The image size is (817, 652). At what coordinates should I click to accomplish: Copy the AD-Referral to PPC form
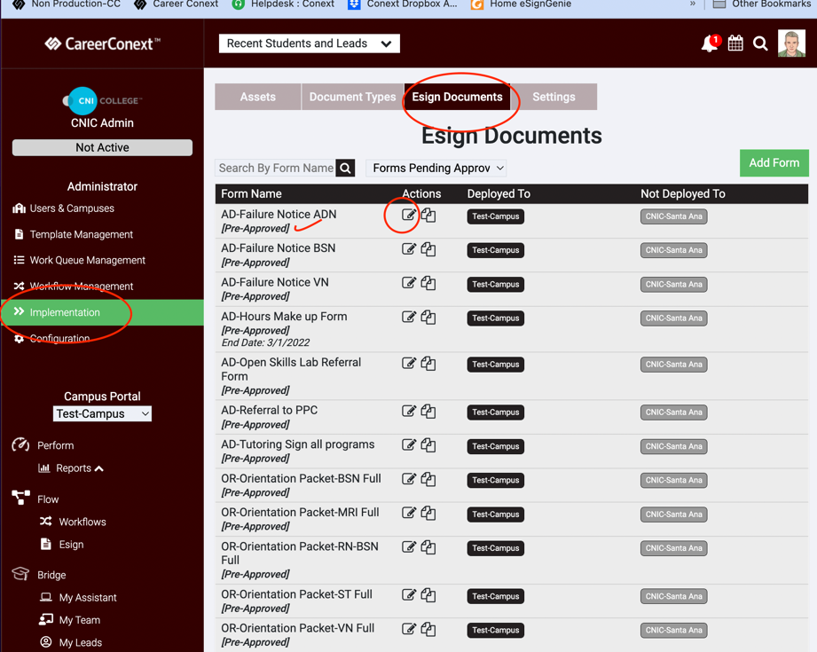coord(428,412)
